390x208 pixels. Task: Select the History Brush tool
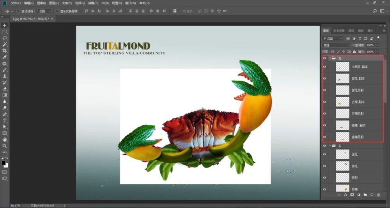4,83
